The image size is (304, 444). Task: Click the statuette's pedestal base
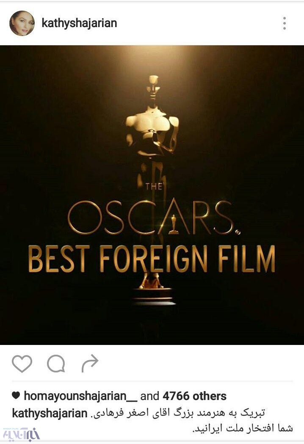tap(154, 296)
